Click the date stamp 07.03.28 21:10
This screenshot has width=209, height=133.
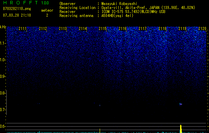point(17,15)
